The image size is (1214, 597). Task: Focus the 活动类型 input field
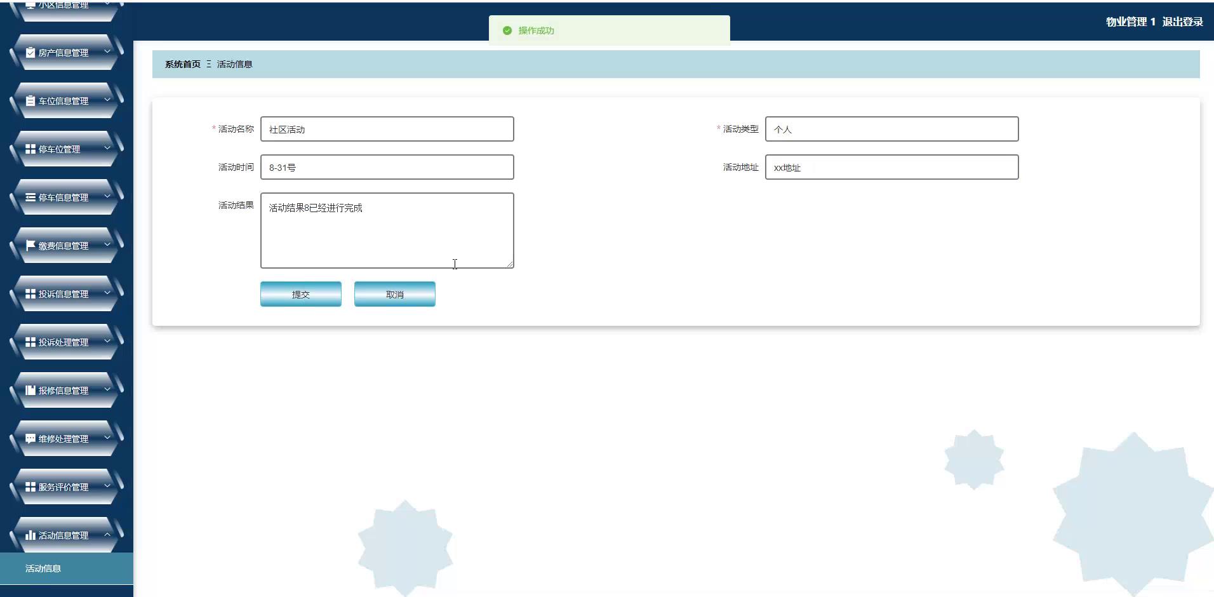pos(892,129)
